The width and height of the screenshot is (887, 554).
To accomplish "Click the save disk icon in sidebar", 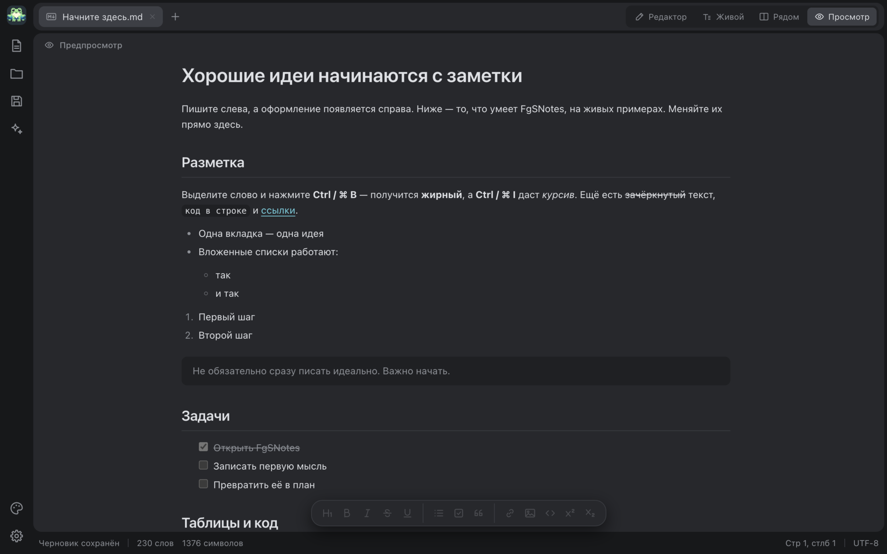I will 16,101.
